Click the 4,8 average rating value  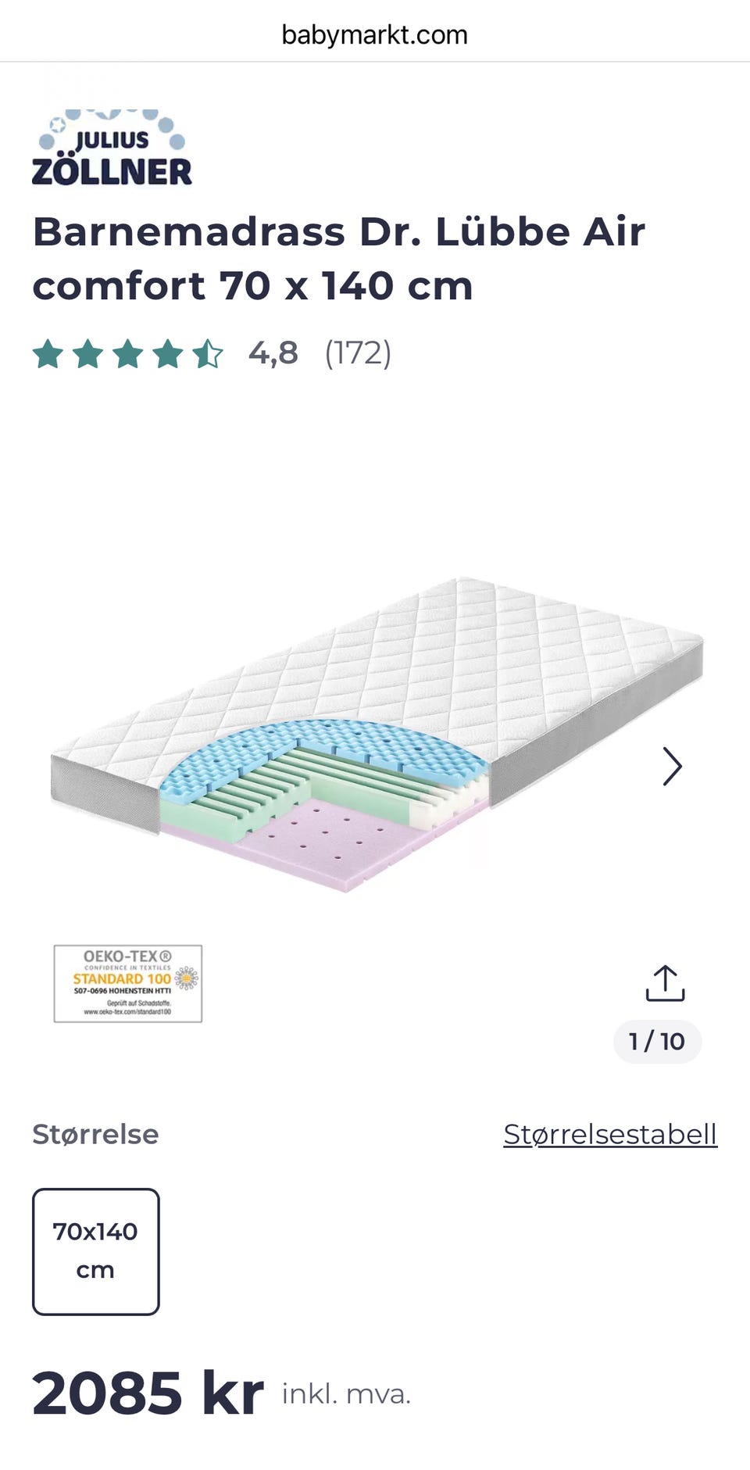(273, 353)
